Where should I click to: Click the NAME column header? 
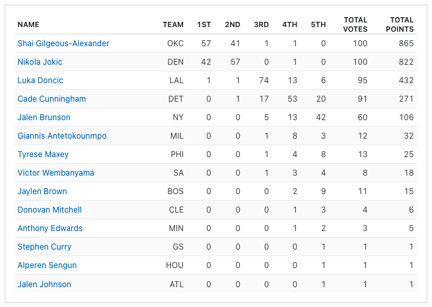pos(28,24)
